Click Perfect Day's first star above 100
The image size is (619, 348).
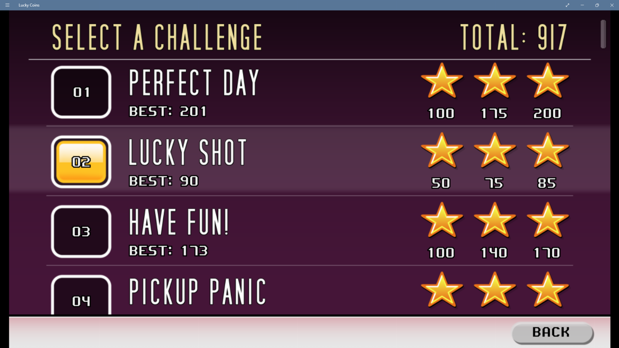click(x=441, y=81)
